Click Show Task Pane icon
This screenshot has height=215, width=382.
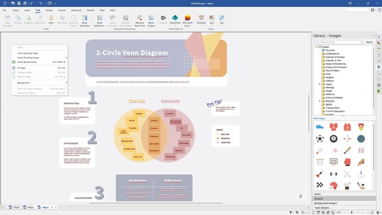85,18
